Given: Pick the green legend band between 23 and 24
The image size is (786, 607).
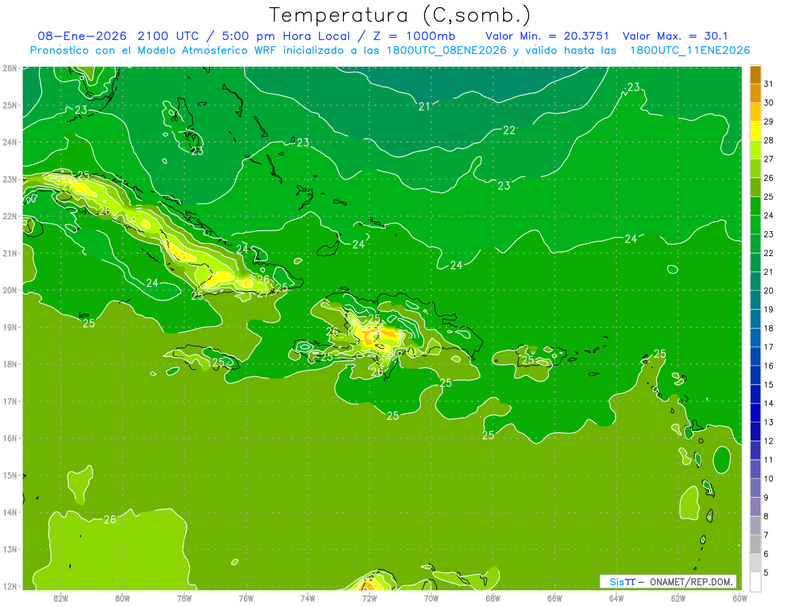Looking at the screenshot, I should (x=755, y=225).
